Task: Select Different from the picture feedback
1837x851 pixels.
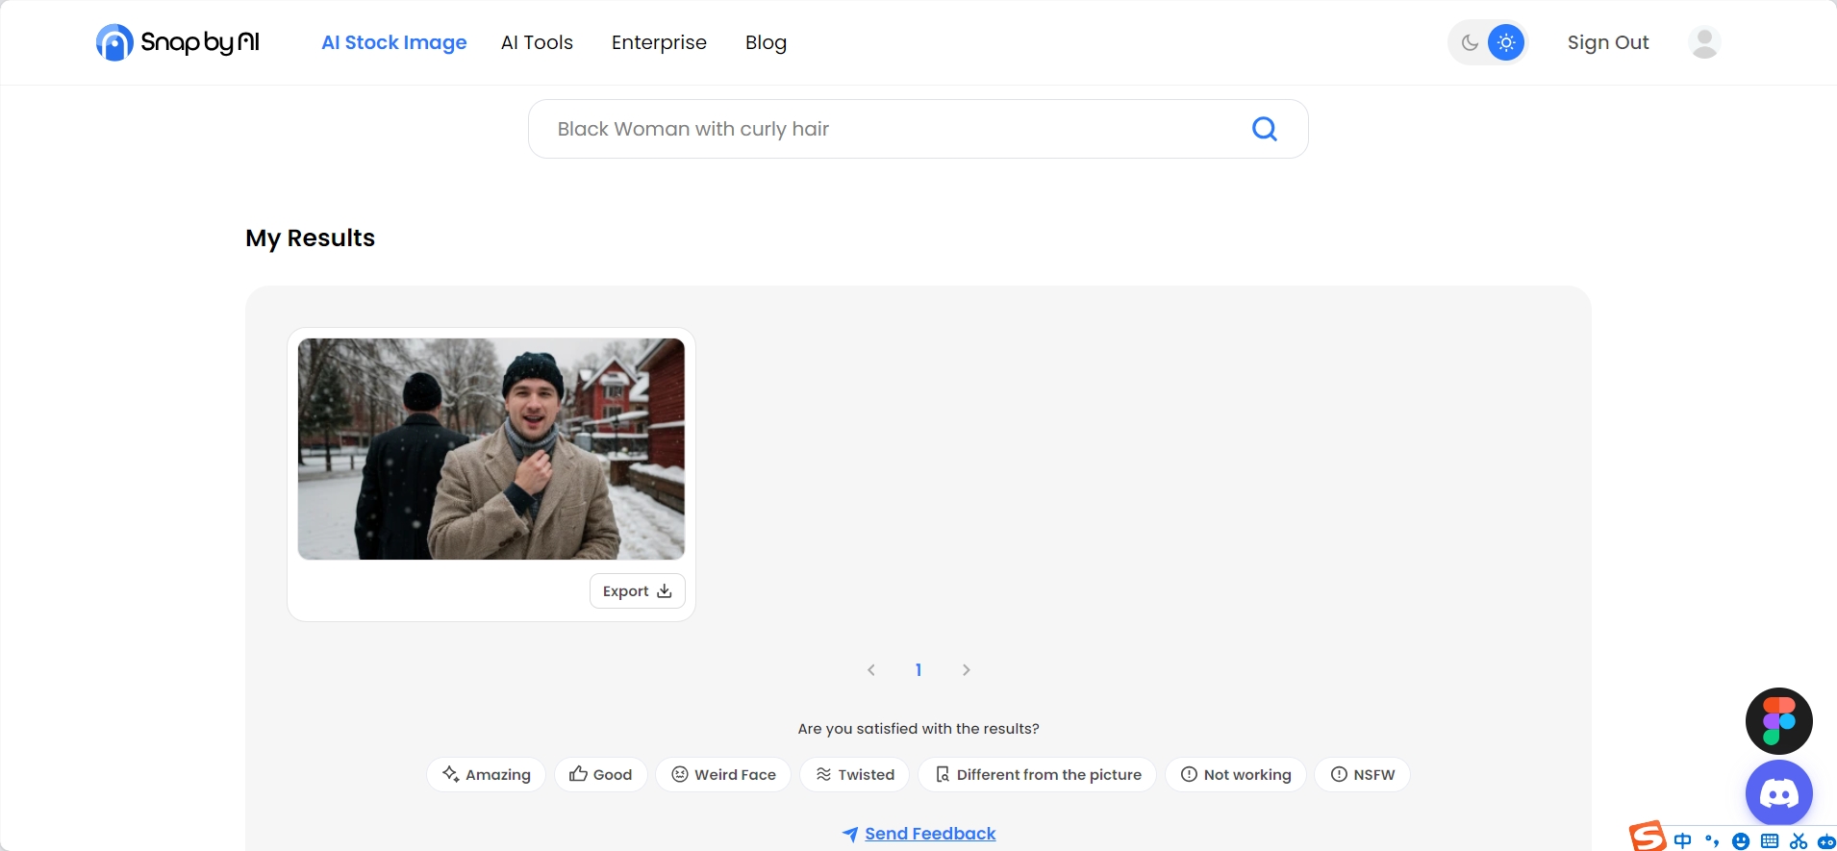Action: (1038, 775)
